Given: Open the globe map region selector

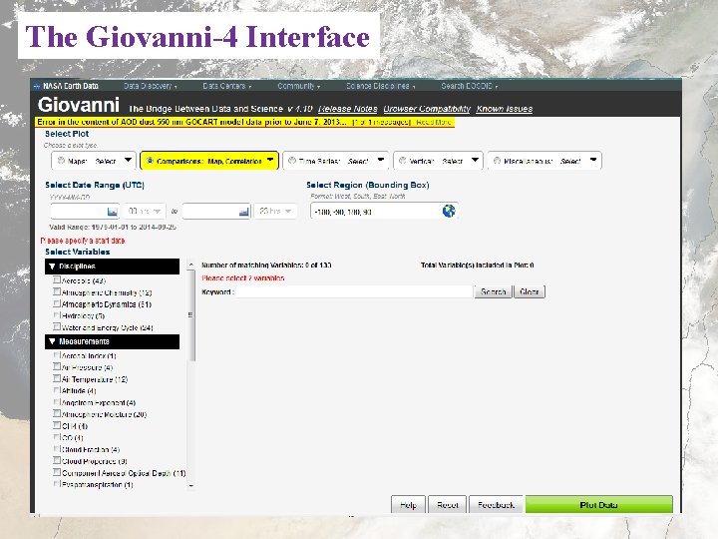Looking at the screenshot, I should (x=449, y=211).
